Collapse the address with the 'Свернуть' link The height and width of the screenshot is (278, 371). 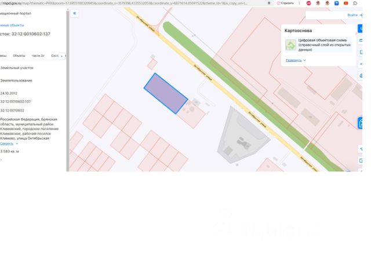[x=6, y=144]
